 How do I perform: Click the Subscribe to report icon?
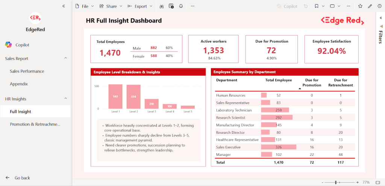pos(171,6)
